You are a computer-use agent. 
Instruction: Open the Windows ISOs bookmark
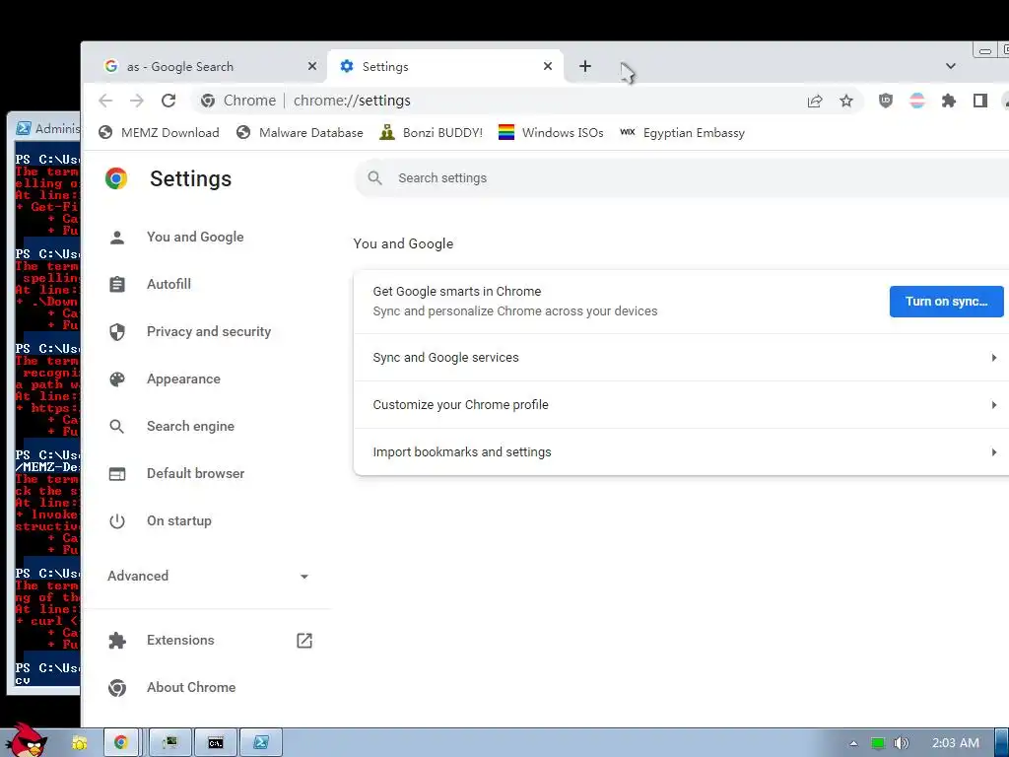click(x=551, y=133)
